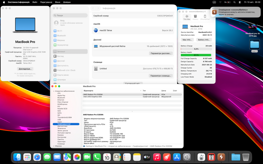The width and height of the screenshot is (263, 164).
Task: Select Wi-Fi in System Settings sidebar
Action: point(70,31)
